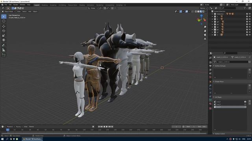Select the Measure tool

tap(4, 50)
